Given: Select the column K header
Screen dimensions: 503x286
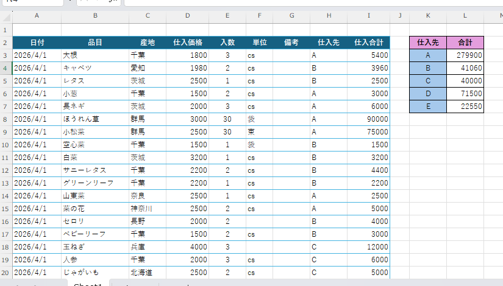Looking at the screenshot, I should [x=427, y=15].
